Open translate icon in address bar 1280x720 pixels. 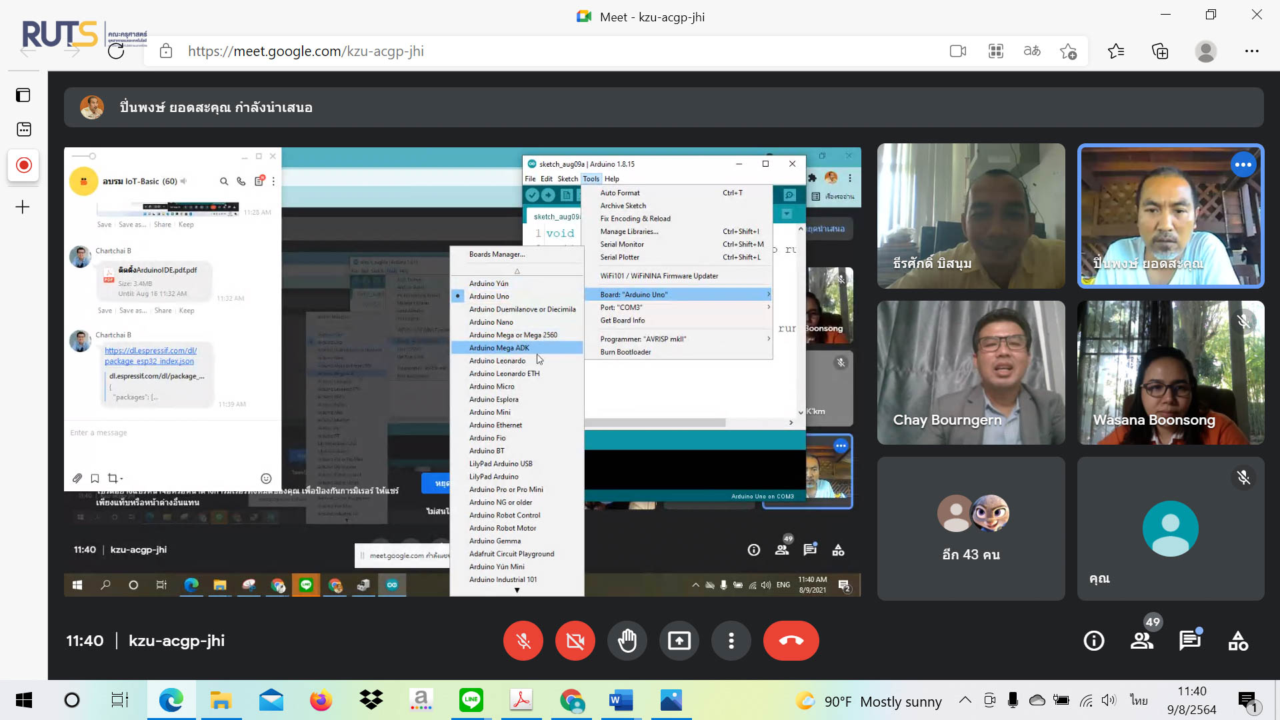coord(1032,51)
